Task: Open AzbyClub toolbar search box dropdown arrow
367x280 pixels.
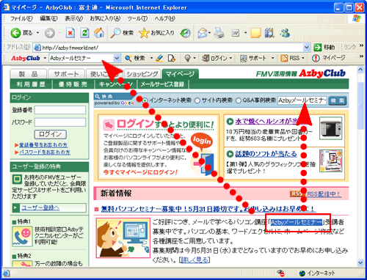Action: (x=117, y=58)
